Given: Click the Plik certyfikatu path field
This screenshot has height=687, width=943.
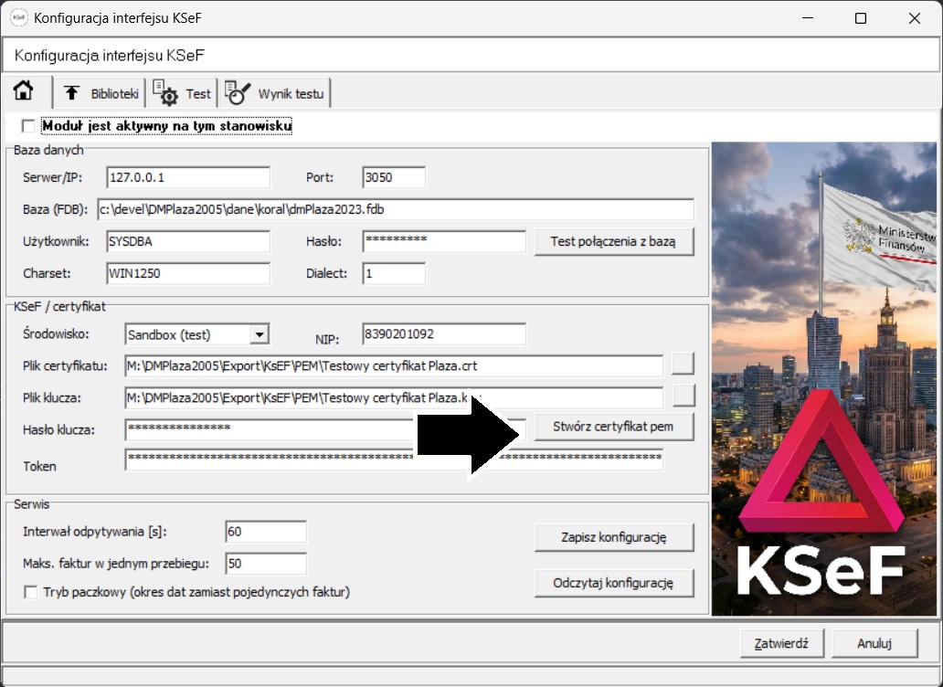Looking at the screenshot, I should tap(394, 366).
